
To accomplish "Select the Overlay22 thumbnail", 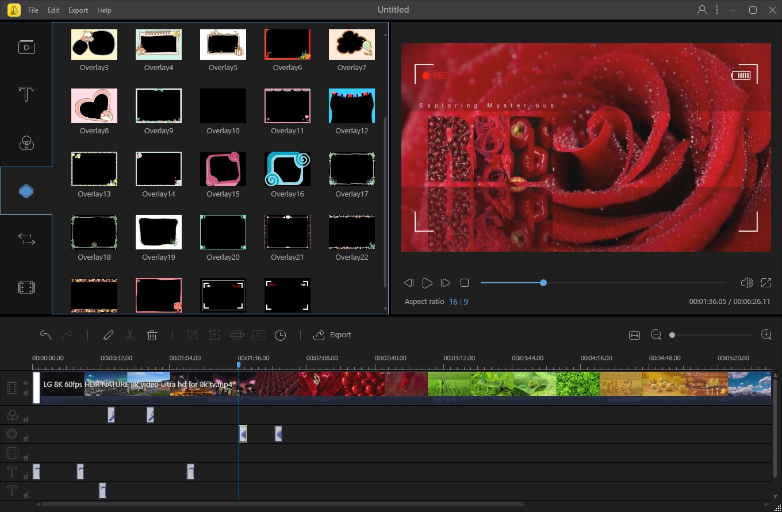I will pos(352,232).
